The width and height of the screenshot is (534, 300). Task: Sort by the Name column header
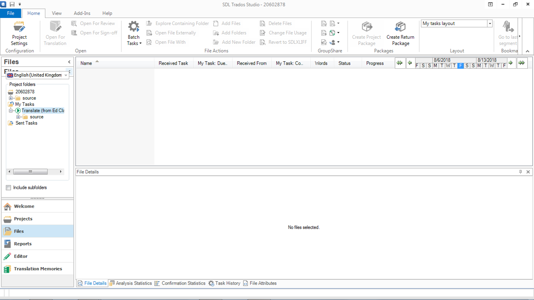tap(115, 63)
